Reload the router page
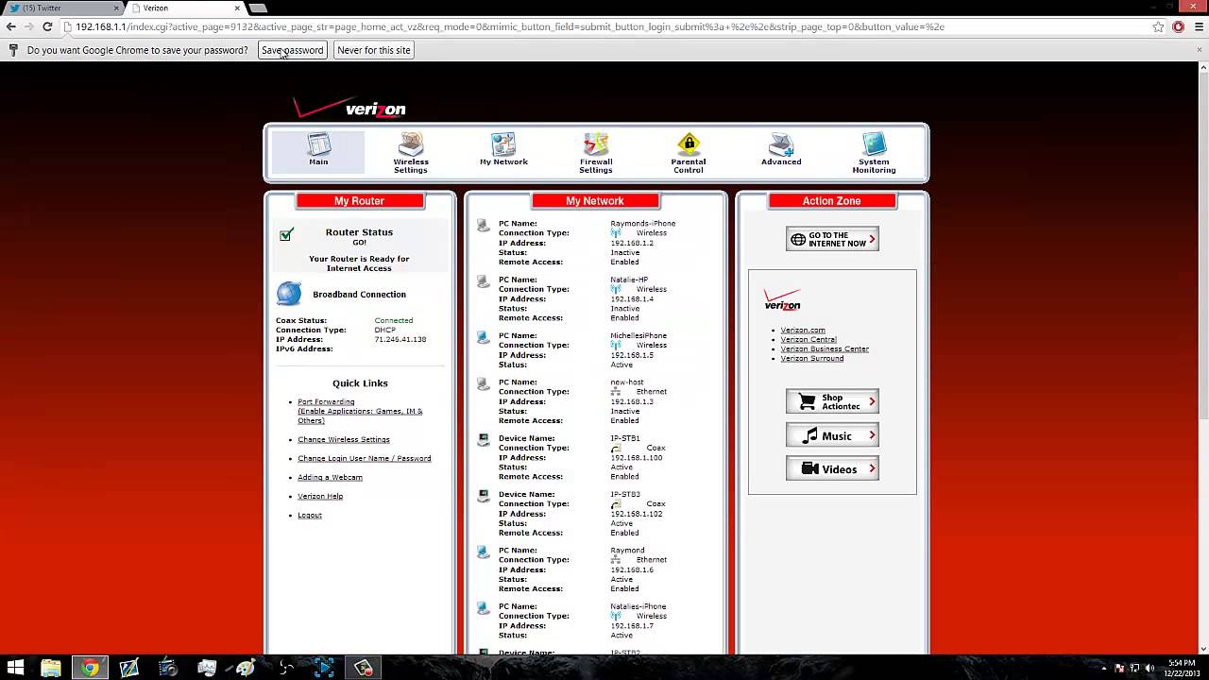1209x680 pixels. pyautogui.click(x=47, y=26)
